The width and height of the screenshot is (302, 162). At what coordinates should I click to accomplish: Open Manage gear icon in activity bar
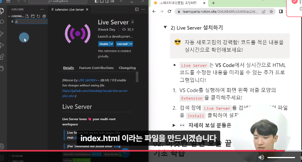(x=2, y=158)
